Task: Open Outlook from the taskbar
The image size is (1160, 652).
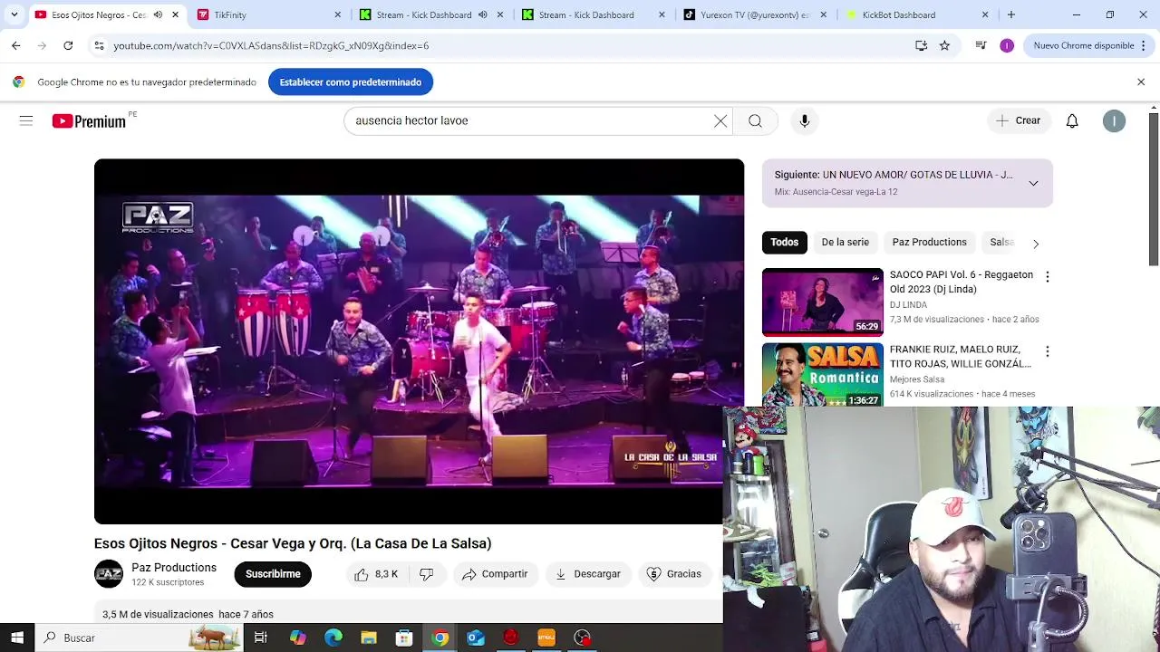Action: click(x=475, y=638)
